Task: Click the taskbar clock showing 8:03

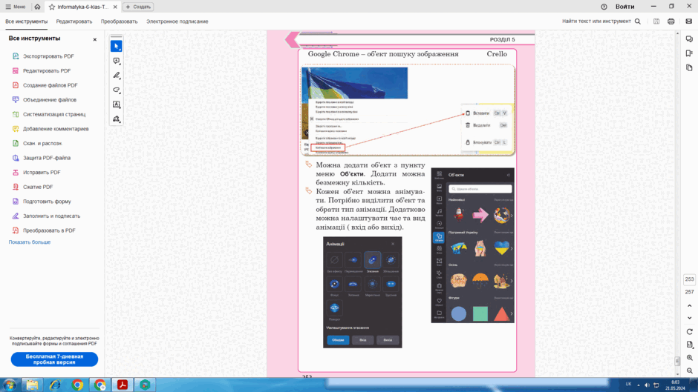Action: tap(675, 385)
